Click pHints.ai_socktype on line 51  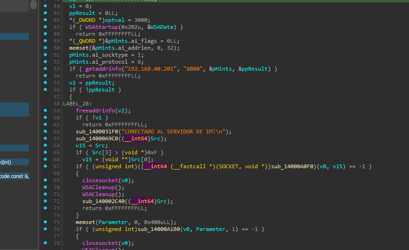point(99,55)
